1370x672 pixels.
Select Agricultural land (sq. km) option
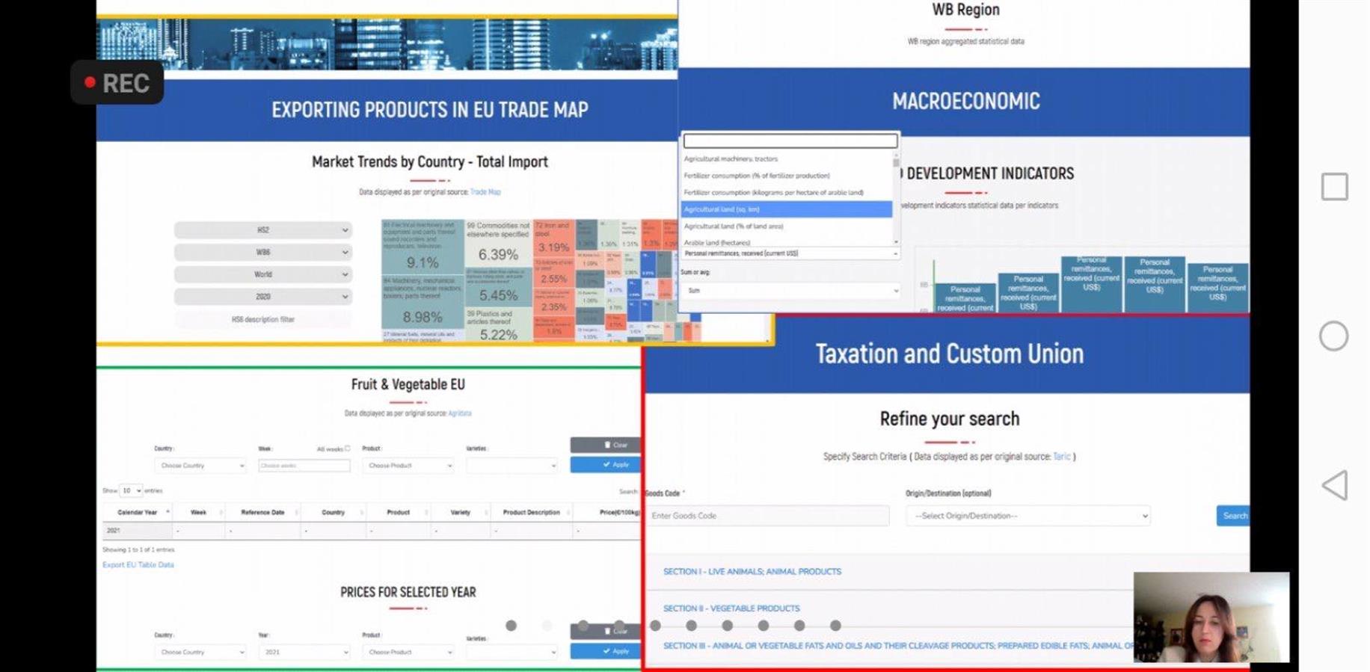(x=786, y=209)
